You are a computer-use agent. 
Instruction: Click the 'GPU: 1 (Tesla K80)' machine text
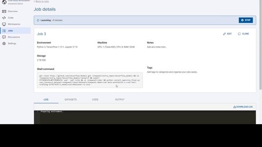click(116, 47)
